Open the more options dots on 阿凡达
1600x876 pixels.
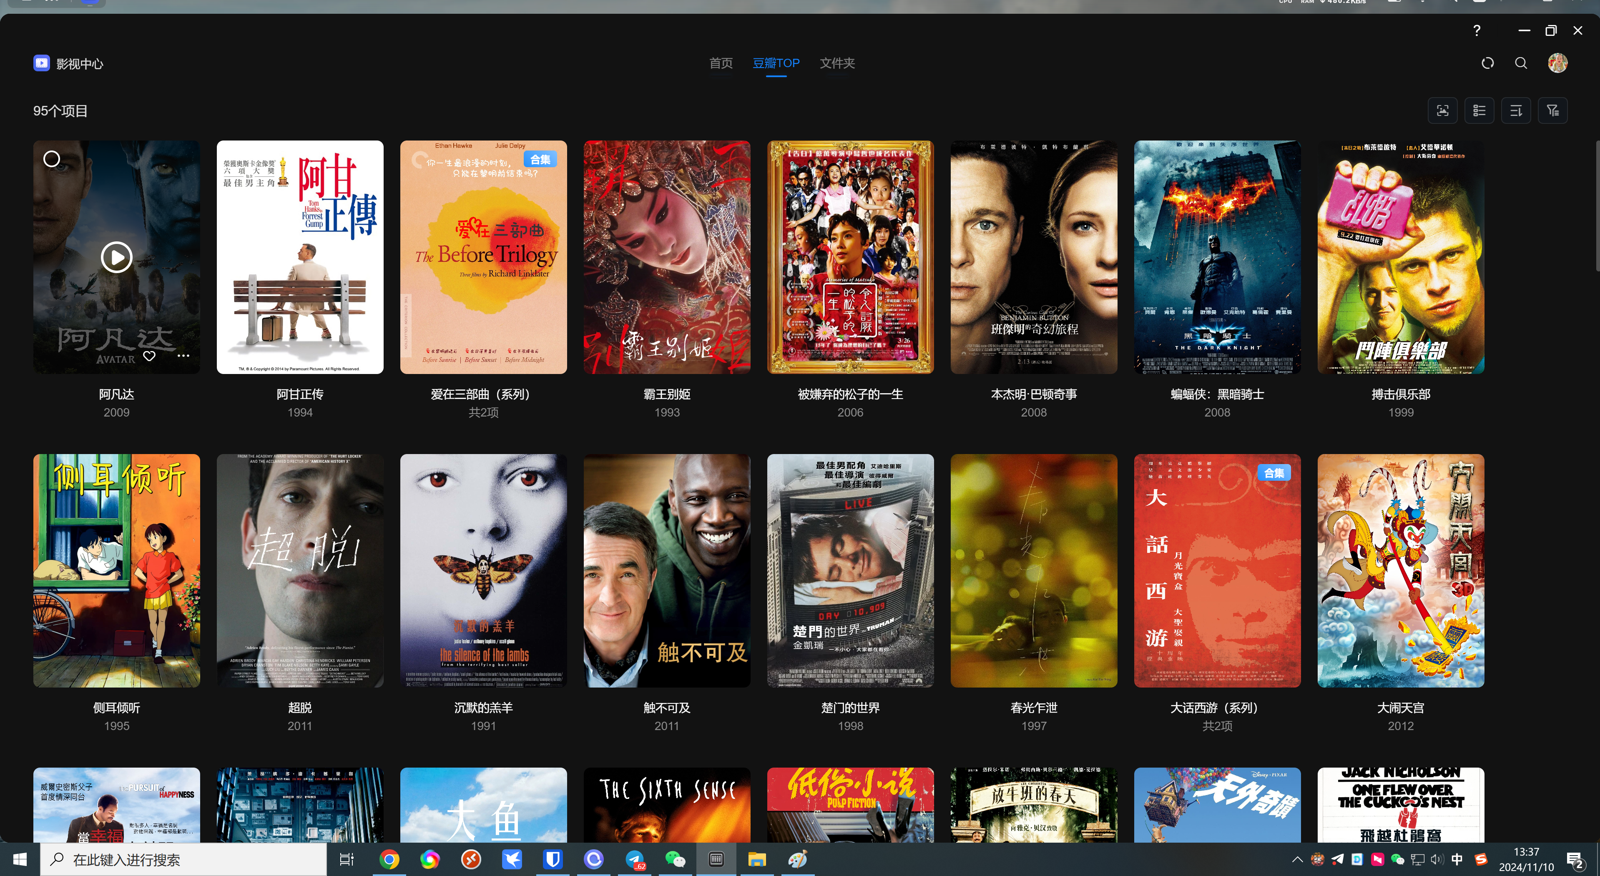[x=183, y=356]
